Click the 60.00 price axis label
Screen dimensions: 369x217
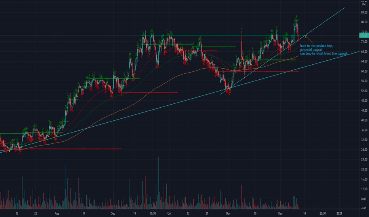coord(364,71)
